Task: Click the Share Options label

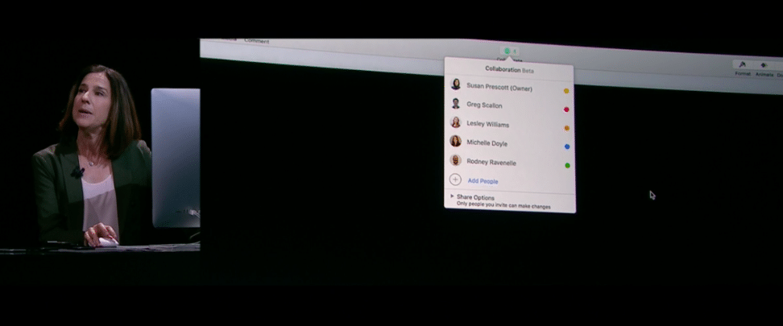Action: tap(475, 197)
